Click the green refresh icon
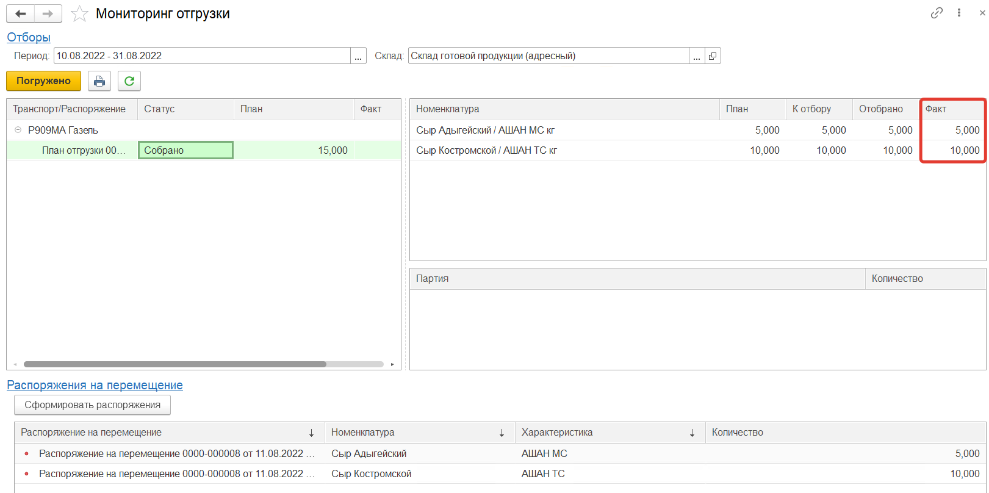 point(129,81)
